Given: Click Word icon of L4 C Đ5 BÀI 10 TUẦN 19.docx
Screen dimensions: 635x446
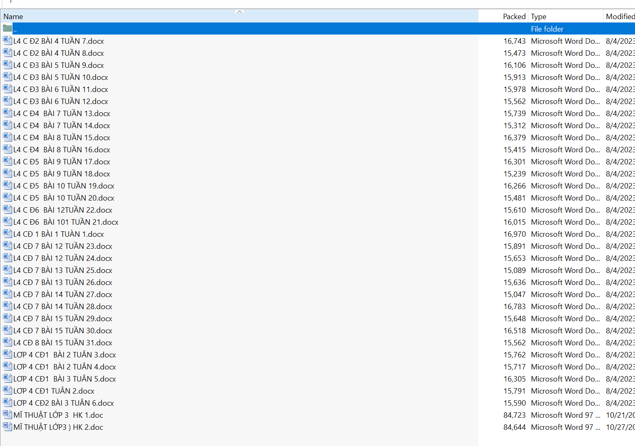Looking at the screenshot, I should point(7,185).
